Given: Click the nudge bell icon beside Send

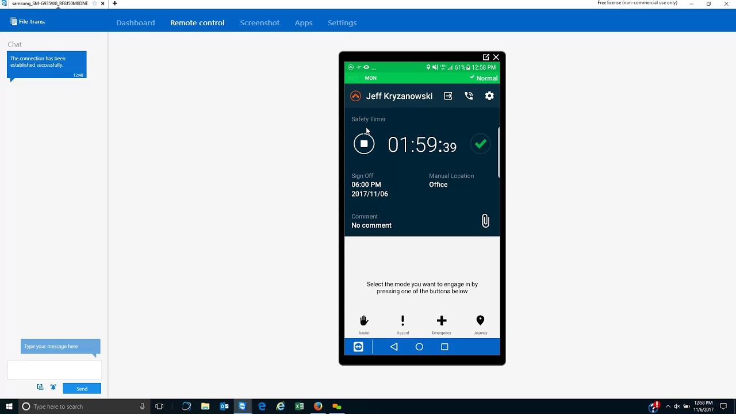Looking at the screenshot, I should [x=53, y=388].
